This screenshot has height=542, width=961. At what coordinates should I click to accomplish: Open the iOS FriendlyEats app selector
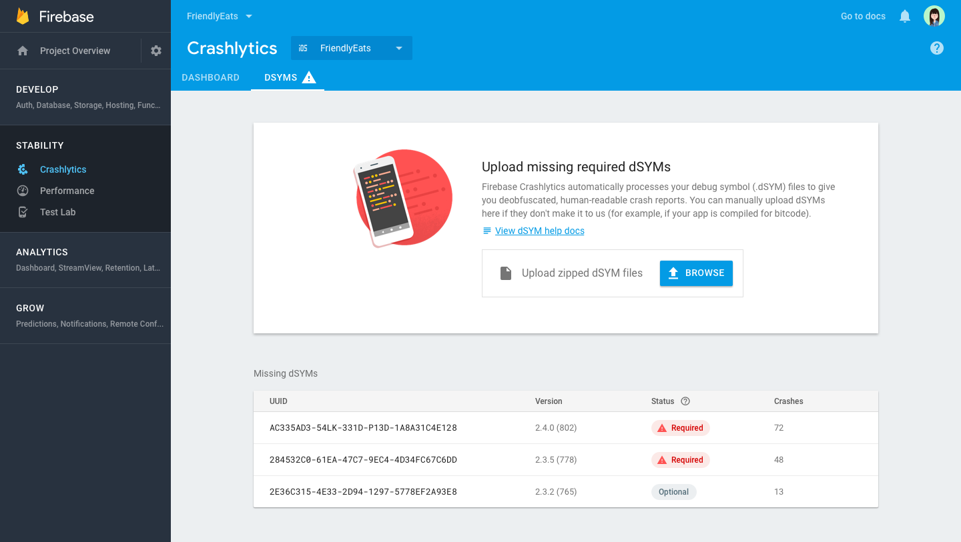pos(352,48)
